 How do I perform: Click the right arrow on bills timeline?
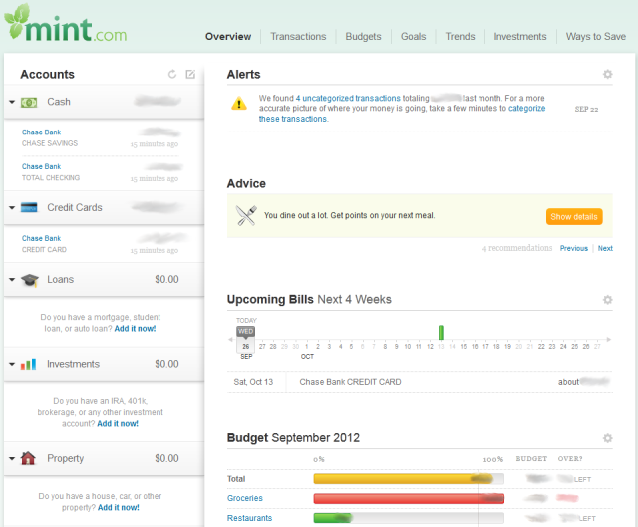pos(609,339)
